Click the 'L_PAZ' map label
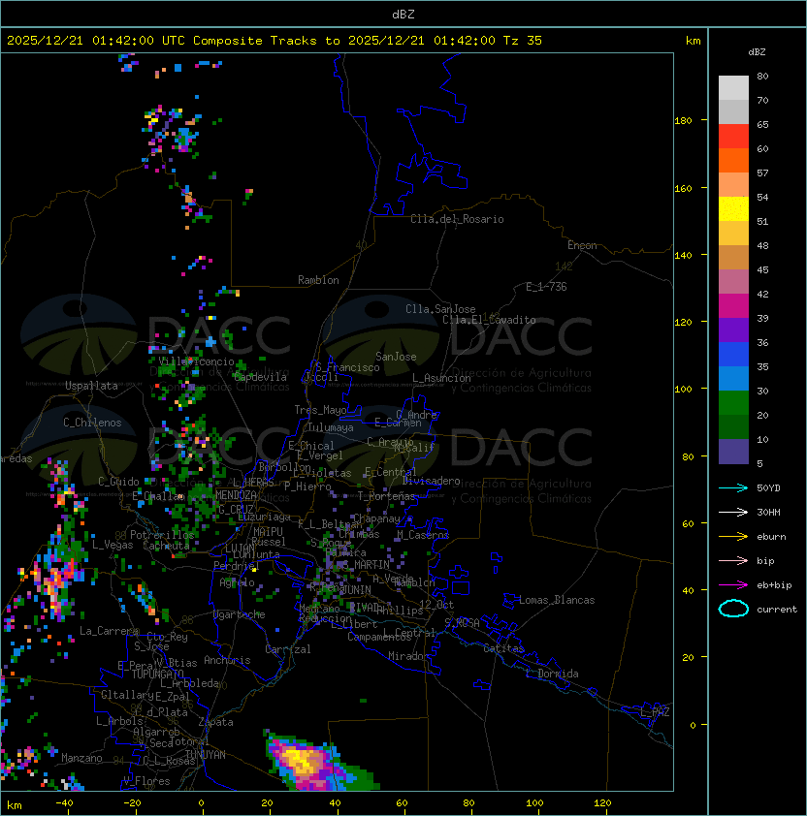Viewport: 807px width, 816px height. pyautogui.click(x=655, y=712)
